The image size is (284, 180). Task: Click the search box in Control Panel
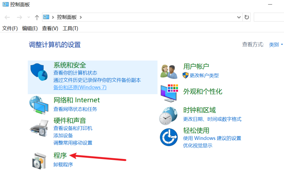(x=269, y=17)
